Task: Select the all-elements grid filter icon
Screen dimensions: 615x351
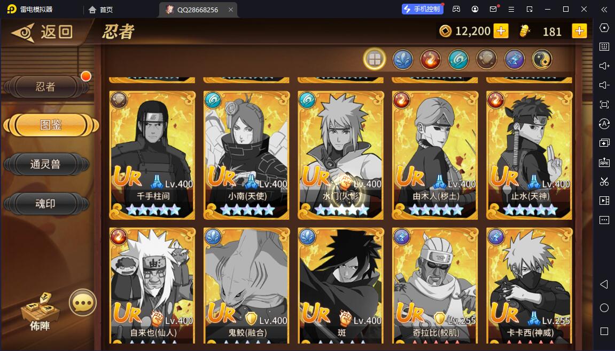Action: (375, 60)
